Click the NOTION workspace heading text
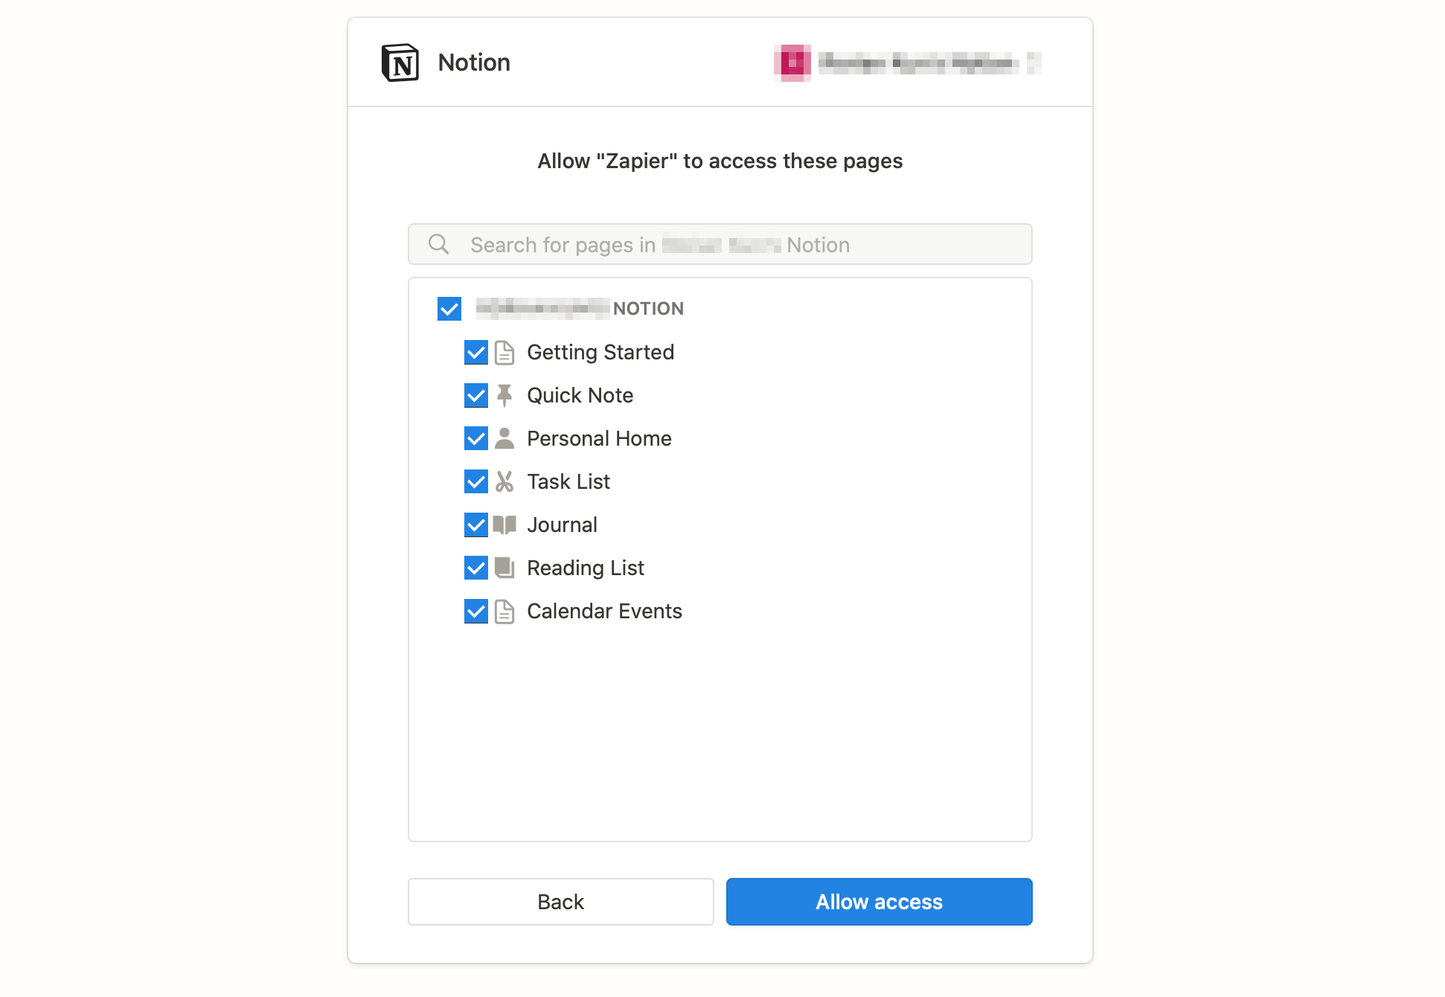The image size is (1445, 997). point(648,309)
